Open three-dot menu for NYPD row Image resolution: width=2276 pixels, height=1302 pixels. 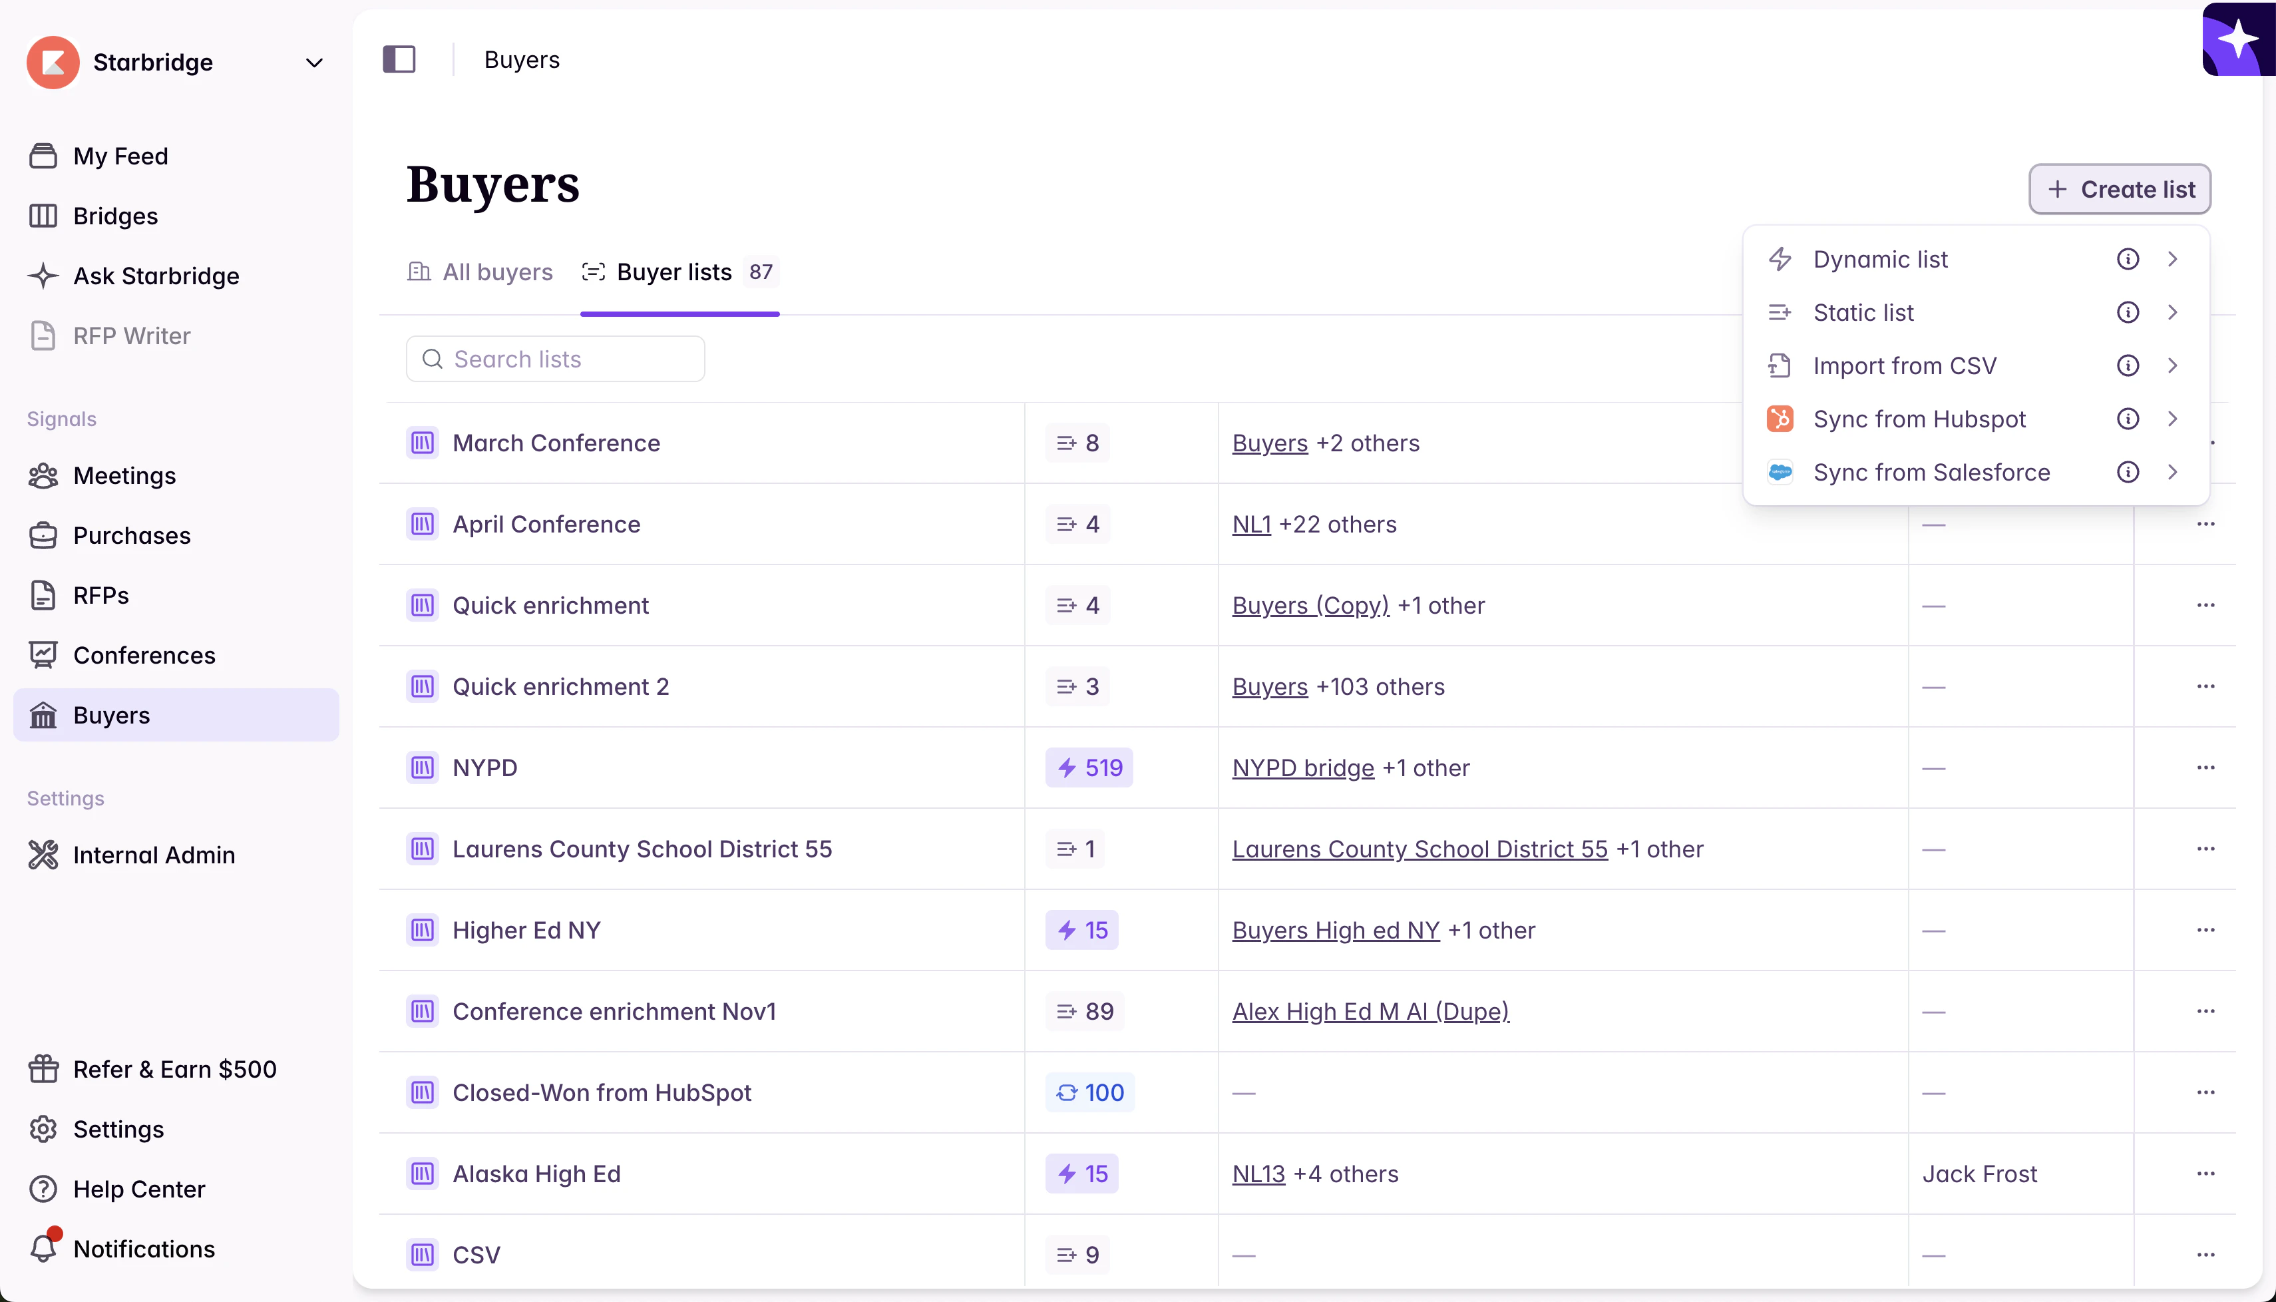point(2205,768)
